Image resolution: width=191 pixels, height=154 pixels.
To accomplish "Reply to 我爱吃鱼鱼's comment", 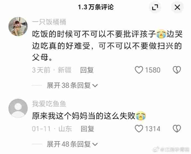I will click(x=87, y=129).
